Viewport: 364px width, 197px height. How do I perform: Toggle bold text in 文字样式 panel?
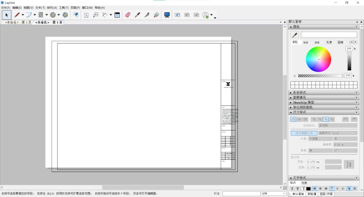point(292,189)
